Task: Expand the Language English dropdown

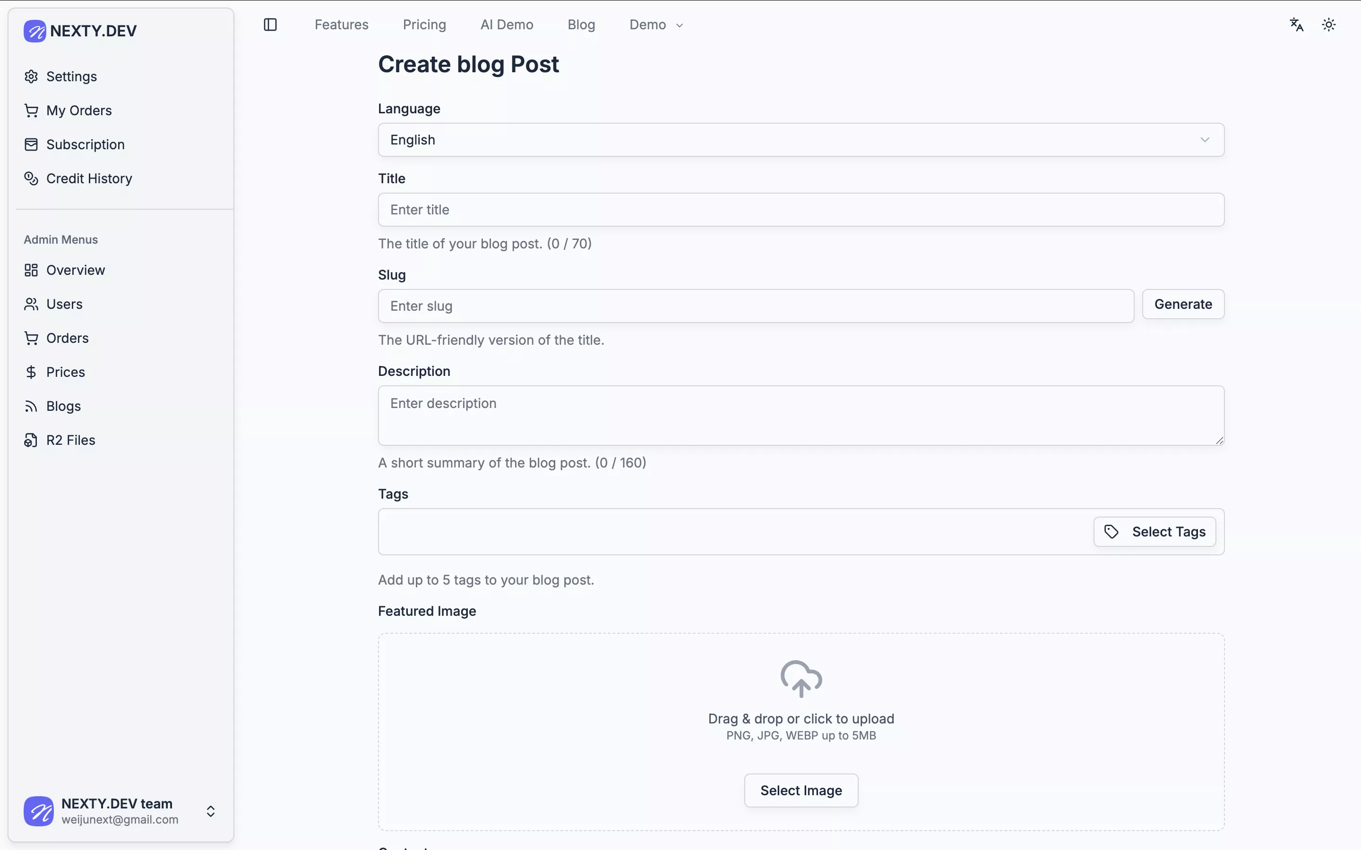Action: point(801,140)
